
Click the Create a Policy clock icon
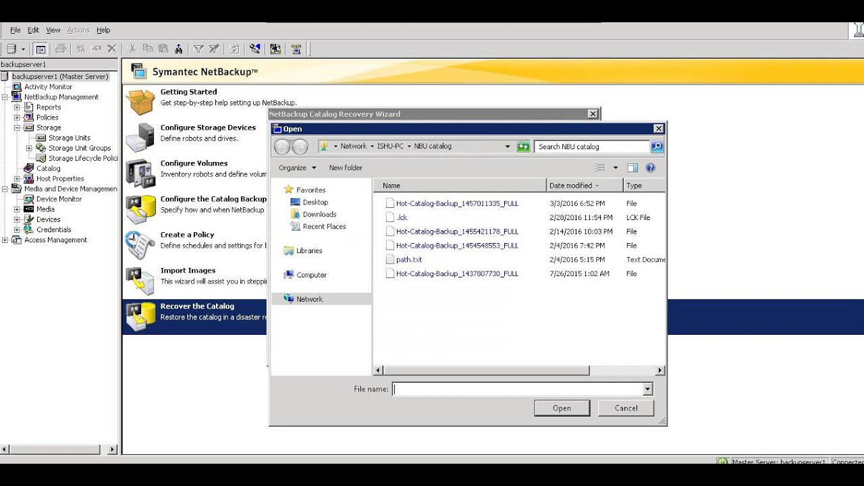pyautogui.click(x=140, y=245)
